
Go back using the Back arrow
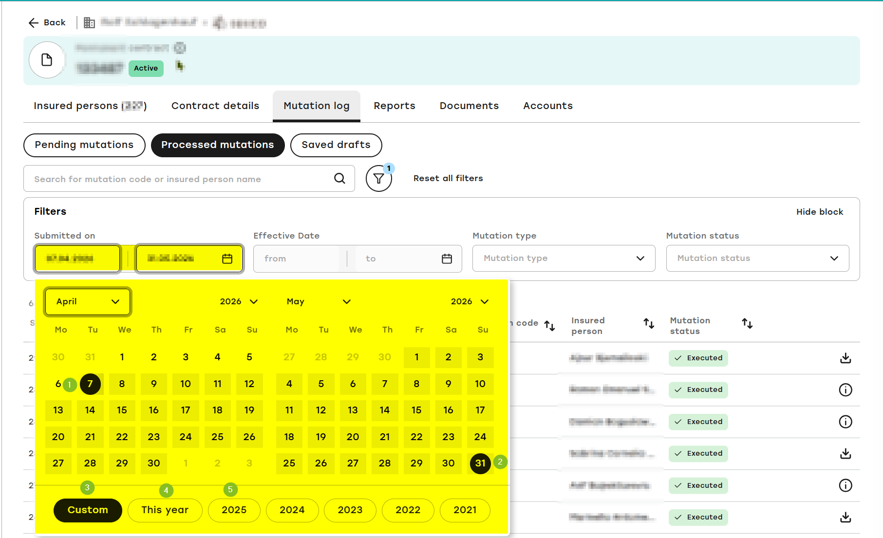pos(33,23)
